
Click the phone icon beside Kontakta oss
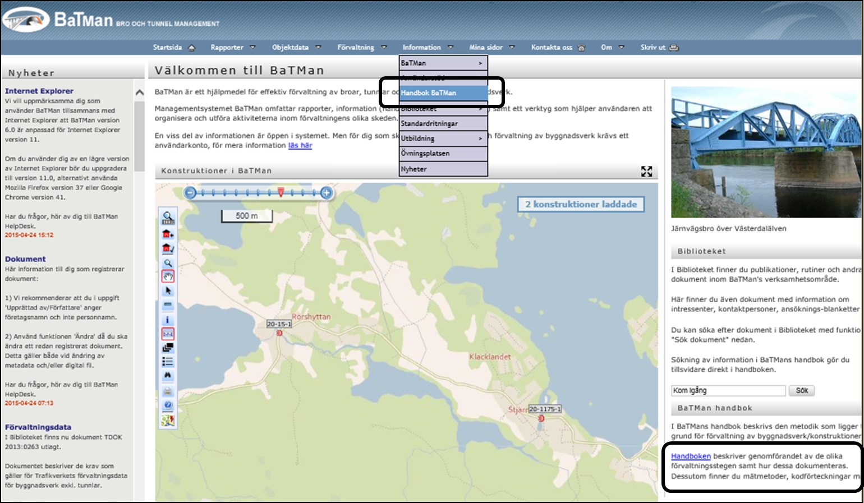581,48
